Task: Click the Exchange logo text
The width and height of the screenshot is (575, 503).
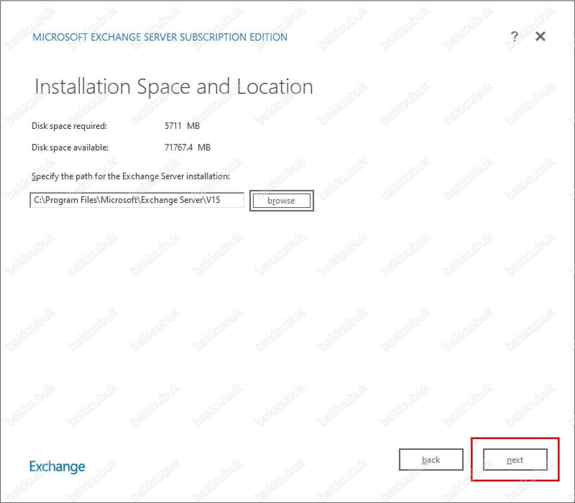Action: click(57, 467)
